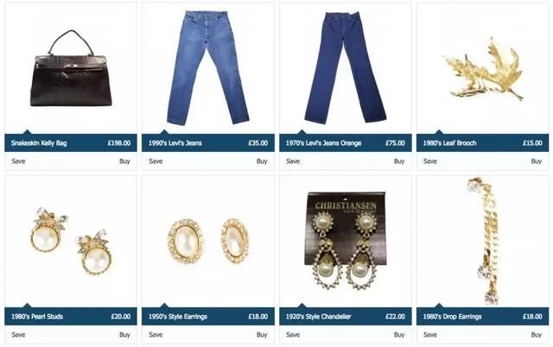This screenshot has height=347, width=553.
Task: Buy the Snakeskin Kelly Bag
Action: coord(124,161)
